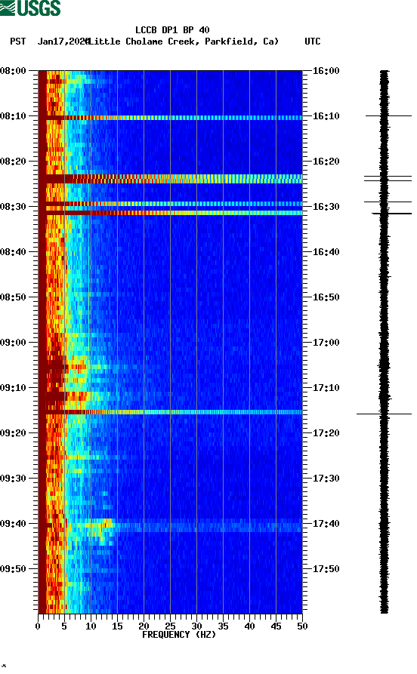Click the 09:50 PST time label
The image size is (417, 674).
(14, 568)
